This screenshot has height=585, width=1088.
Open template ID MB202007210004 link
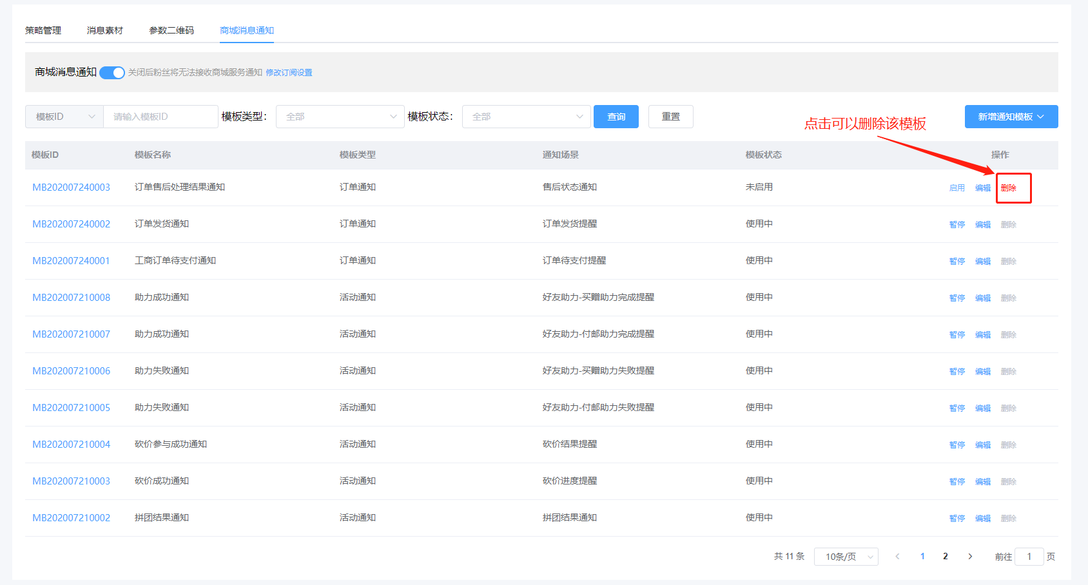pos(72,445)
